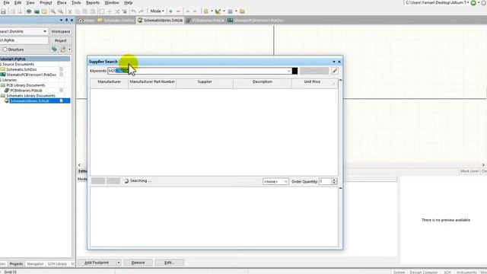Switch to the Navigator panel tab
Image resolution: width=487 pixels, height=274 pixels.
click(35, 264)
